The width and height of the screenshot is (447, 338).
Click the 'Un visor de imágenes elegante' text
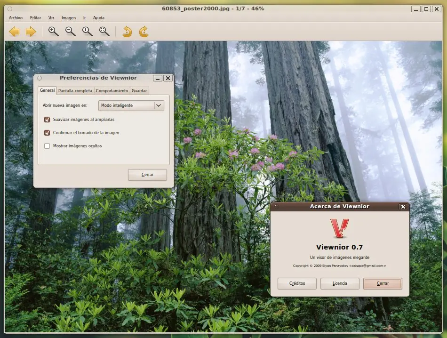point(340,258)
